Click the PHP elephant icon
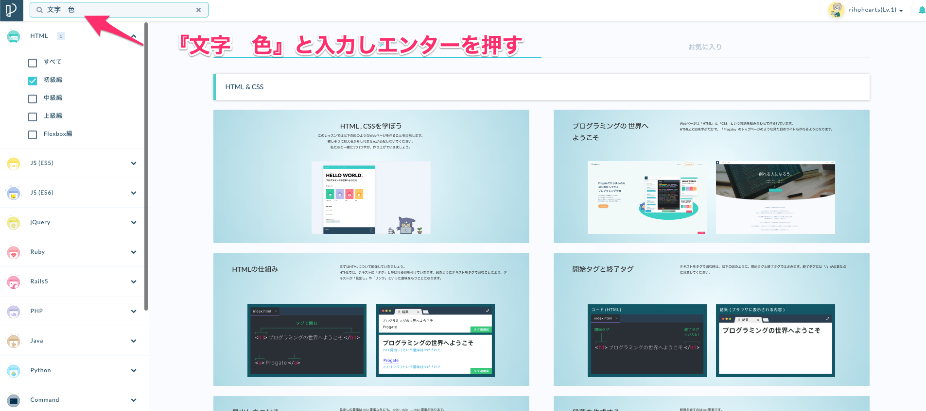Image resolution: width=926 pixels, height=411 pixels. click(x=14, y=312)
